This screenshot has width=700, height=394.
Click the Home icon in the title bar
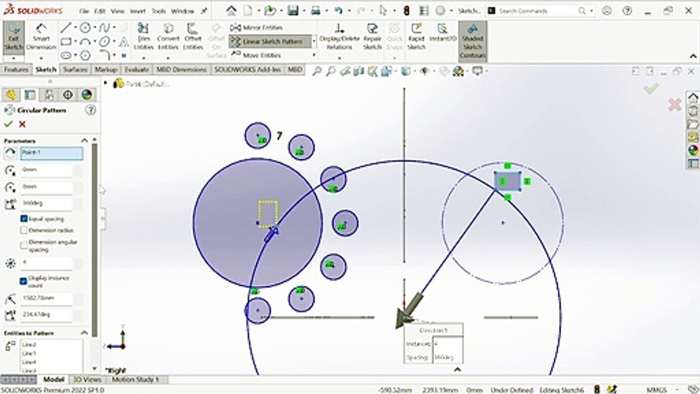click(x=232, y=10)
